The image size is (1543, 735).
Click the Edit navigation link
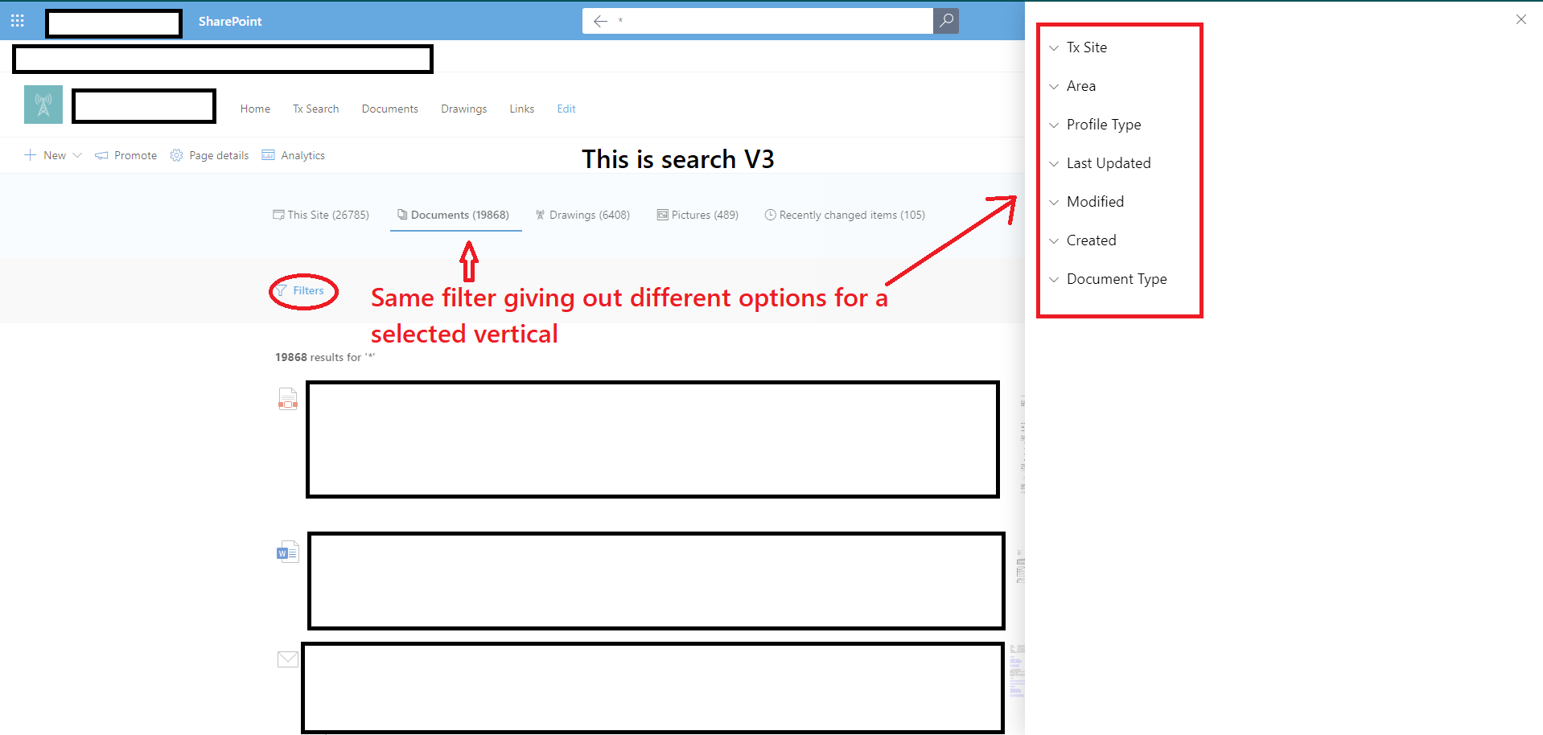pos(566,109)
